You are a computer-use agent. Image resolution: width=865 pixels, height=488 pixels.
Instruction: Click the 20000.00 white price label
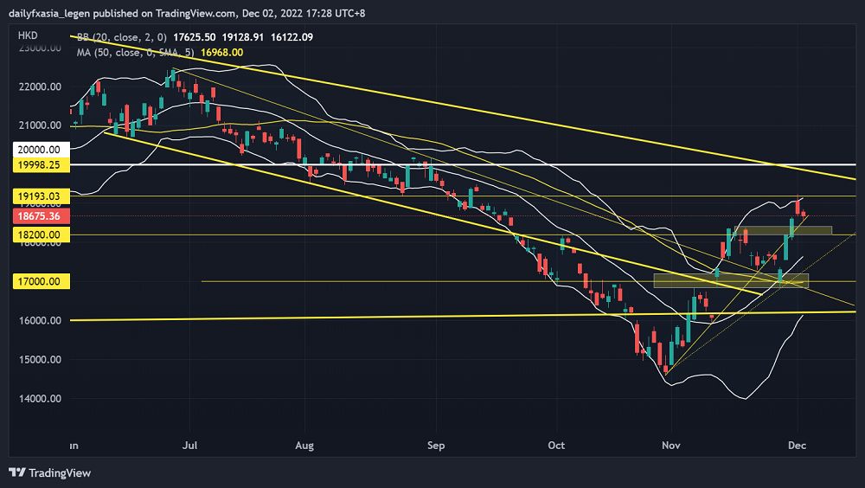[x=41, y=149]
